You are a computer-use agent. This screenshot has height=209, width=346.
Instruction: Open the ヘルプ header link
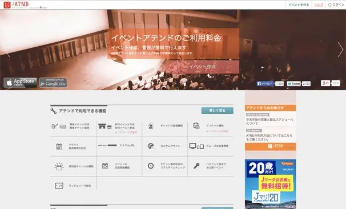pos(319,5)
